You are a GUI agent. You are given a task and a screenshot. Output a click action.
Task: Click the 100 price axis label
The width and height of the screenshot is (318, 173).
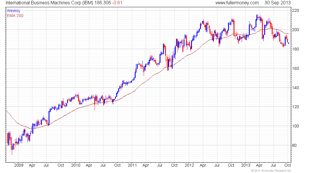295,126
